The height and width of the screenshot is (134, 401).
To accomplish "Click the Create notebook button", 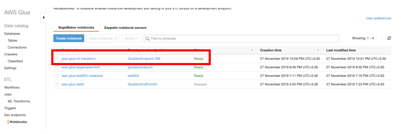I will coord(69,38).
